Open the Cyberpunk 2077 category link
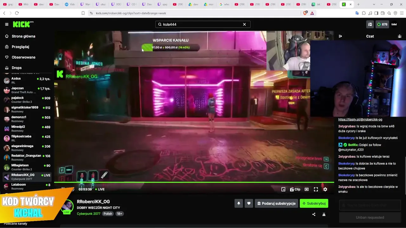Screen dimensions: 406x228 coord(88,214)
